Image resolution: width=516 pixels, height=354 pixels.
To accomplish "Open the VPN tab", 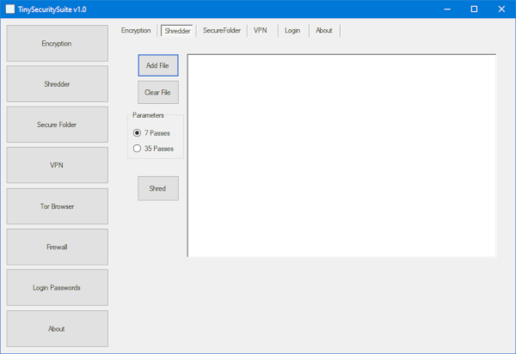I will pos(261,31).
